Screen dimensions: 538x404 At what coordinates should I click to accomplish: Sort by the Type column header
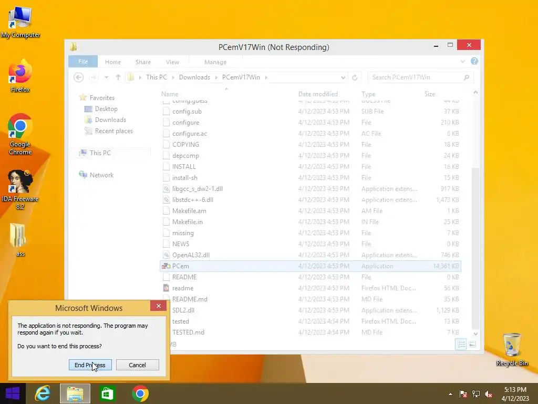(368, 94)
